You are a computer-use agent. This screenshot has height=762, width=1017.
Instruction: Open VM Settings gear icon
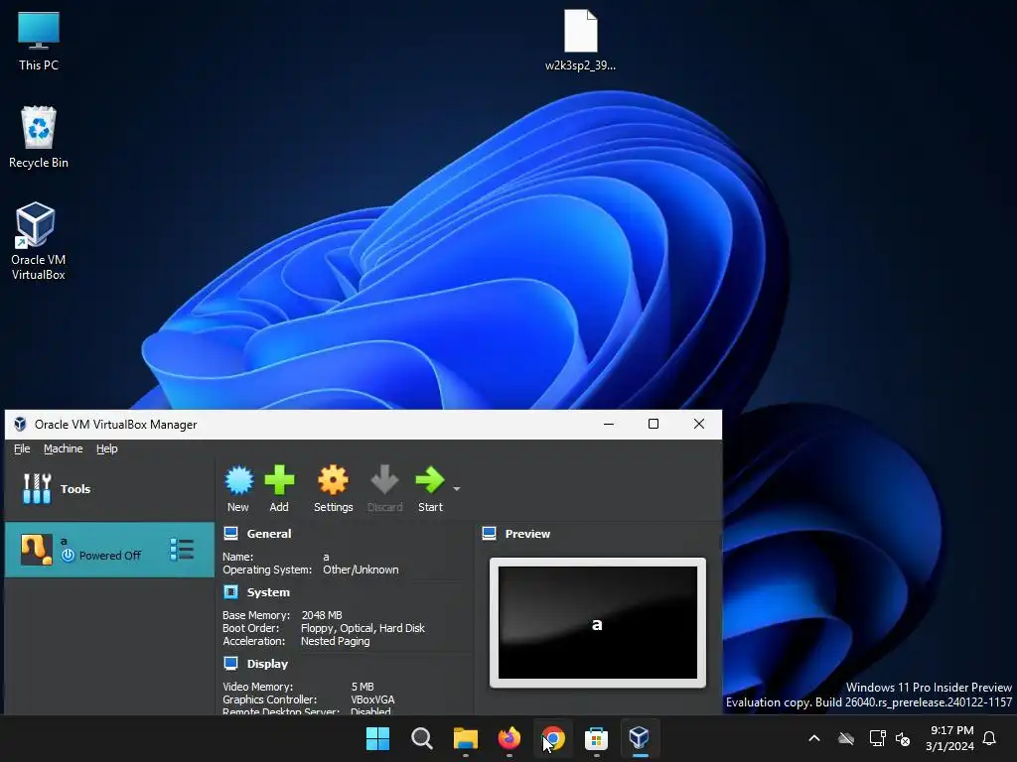333,481
